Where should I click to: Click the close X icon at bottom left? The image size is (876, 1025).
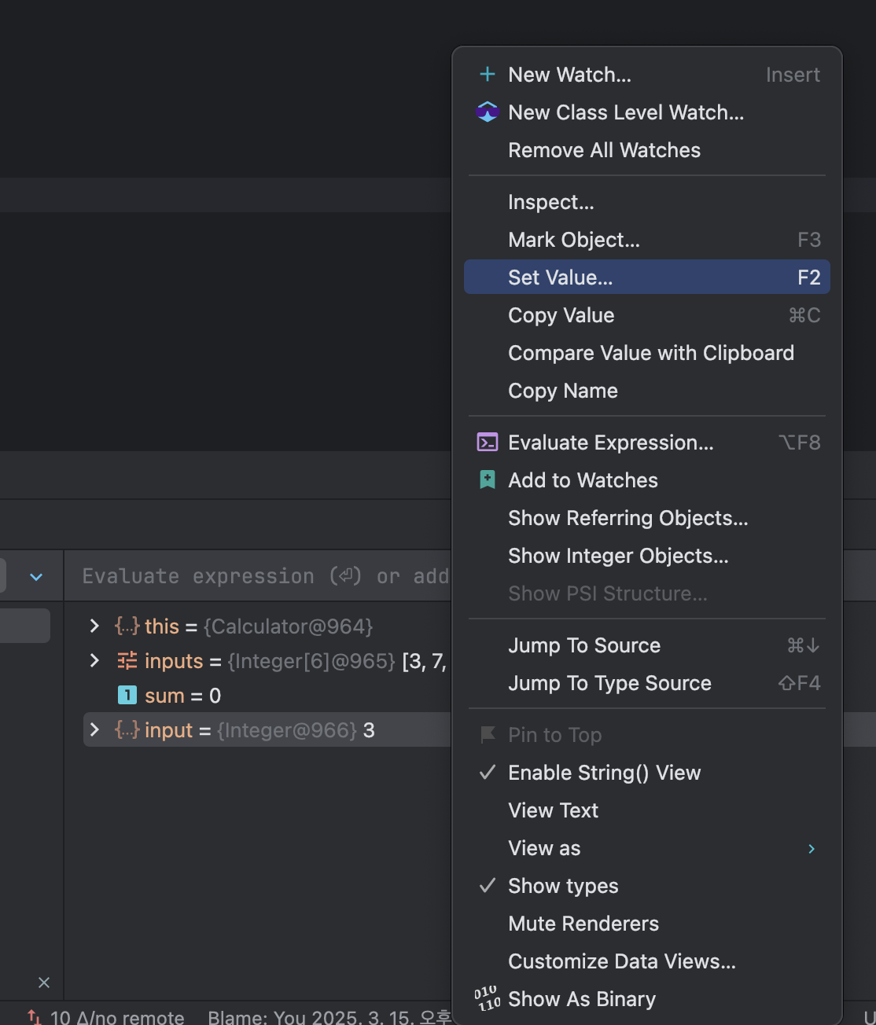44,983
